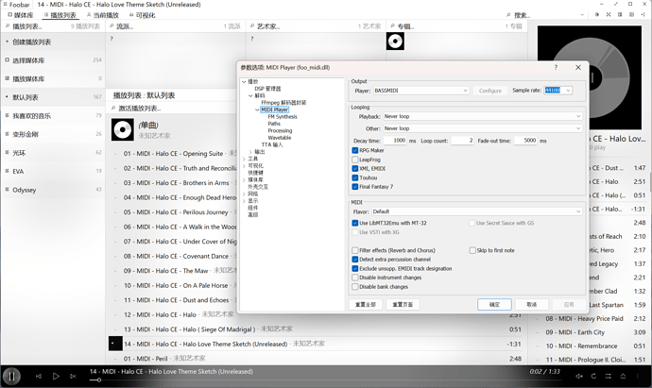
Task: Open the three-dot menu in the bottom bar
Action: pyautogui.click(x=638, y=377)
